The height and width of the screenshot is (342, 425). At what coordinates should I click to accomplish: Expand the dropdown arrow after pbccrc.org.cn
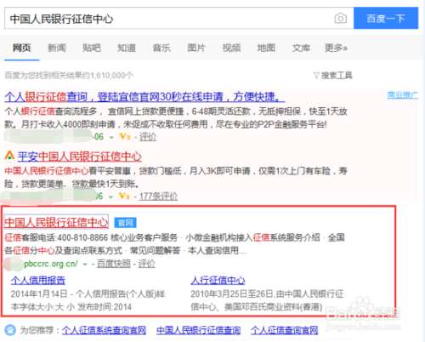coord(84,265)
